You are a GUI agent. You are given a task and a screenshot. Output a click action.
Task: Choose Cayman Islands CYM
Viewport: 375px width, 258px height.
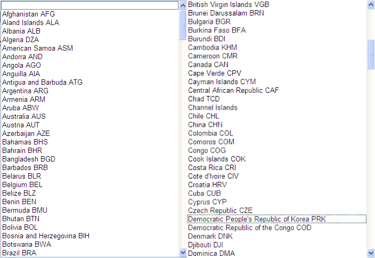pos(222,82)
